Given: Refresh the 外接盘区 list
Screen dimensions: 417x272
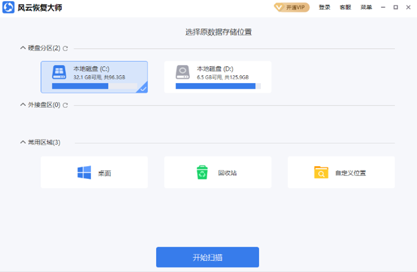Looking at the screenshot, I should click(x=65, y=105).
